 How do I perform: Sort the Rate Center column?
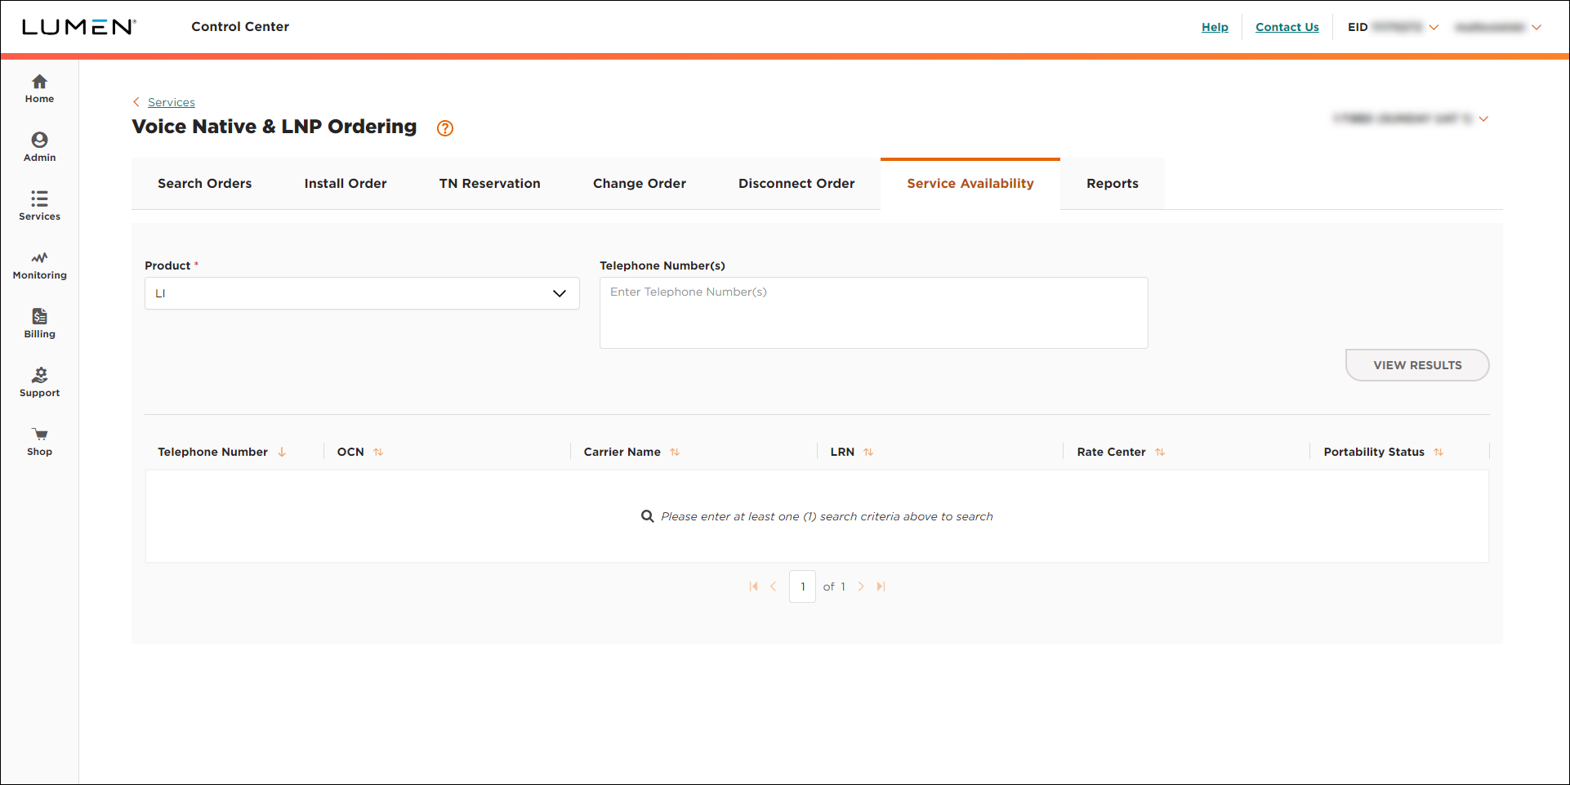tap(1160, 452)
